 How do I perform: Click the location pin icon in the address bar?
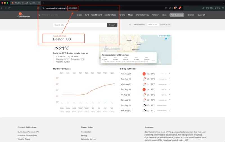(166, 8)
